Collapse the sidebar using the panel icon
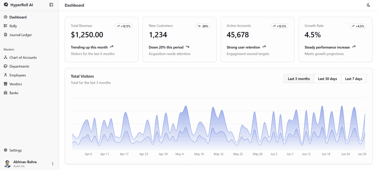 (51, 5)
